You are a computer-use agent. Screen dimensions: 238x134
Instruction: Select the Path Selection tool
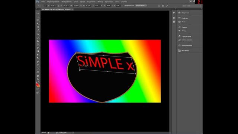pos(38,68)
